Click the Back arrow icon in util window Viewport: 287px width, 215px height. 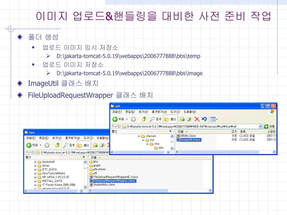click(115, 119)
